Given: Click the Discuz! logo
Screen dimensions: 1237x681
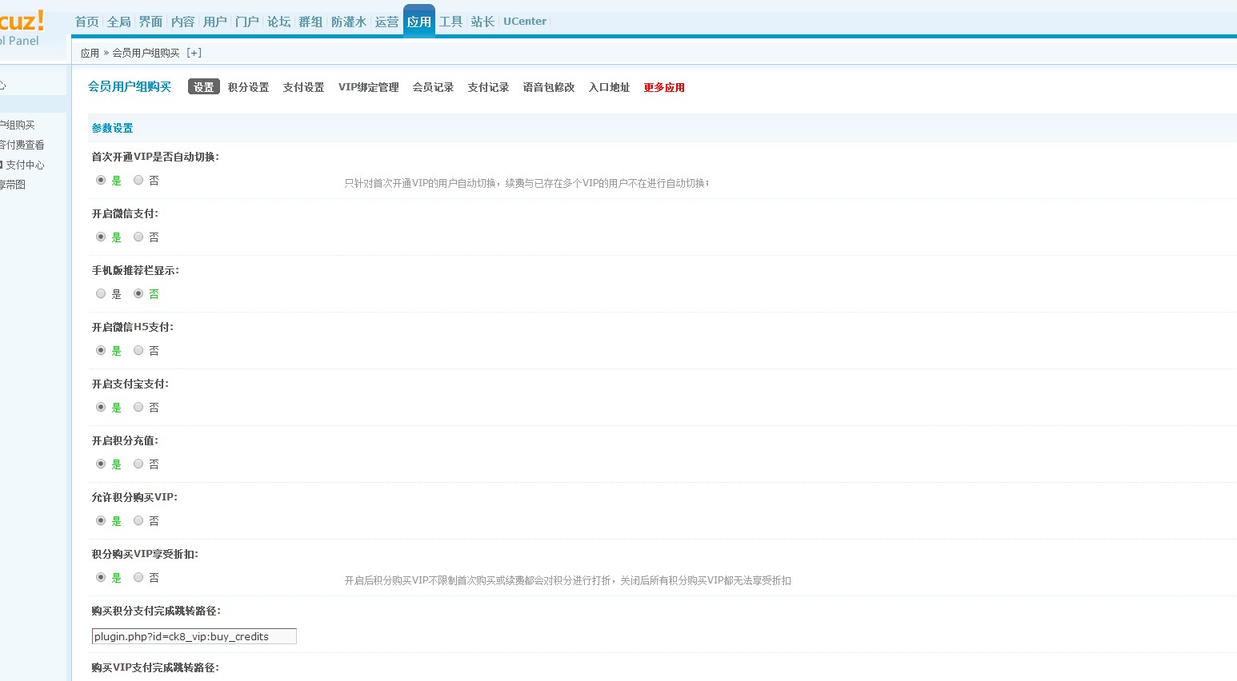Looking at the screenshot, I should (x=22, y=22).
